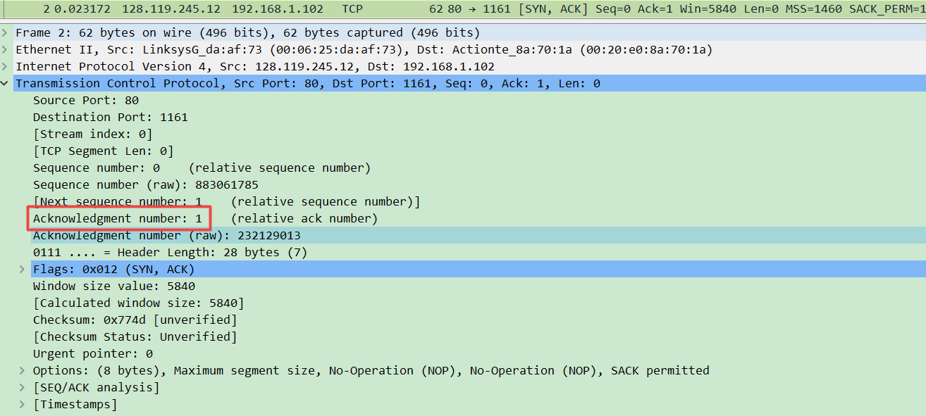Click Frame 2: 62 bytes on wire text

(248, 33)
